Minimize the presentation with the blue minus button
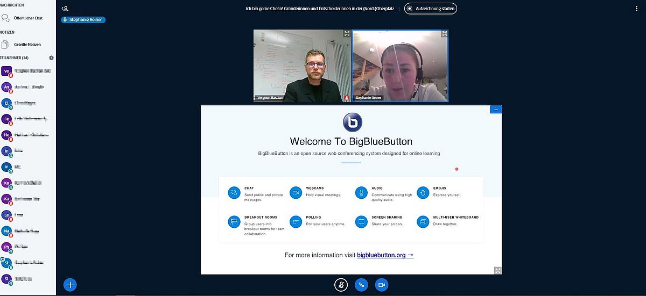This screenshot has height=296, width=646. coord(496,109)
